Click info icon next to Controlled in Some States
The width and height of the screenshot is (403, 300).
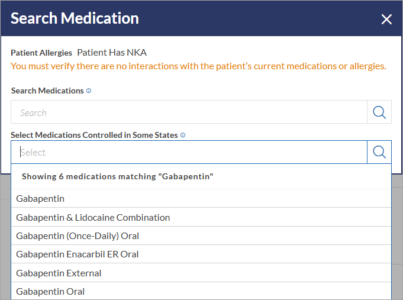[183, 136]
